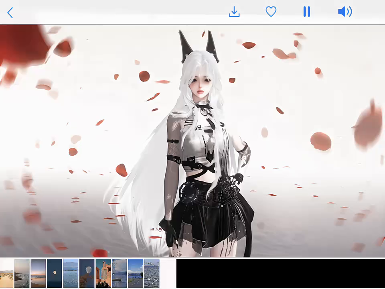Mute the sound with the speaker icon

point(344,12)
